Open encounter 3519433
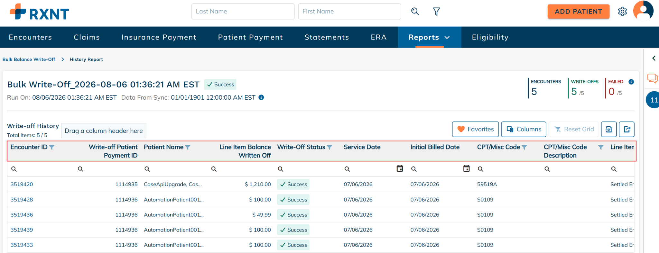This screenshot has width=659, height=253. [22, 245]
